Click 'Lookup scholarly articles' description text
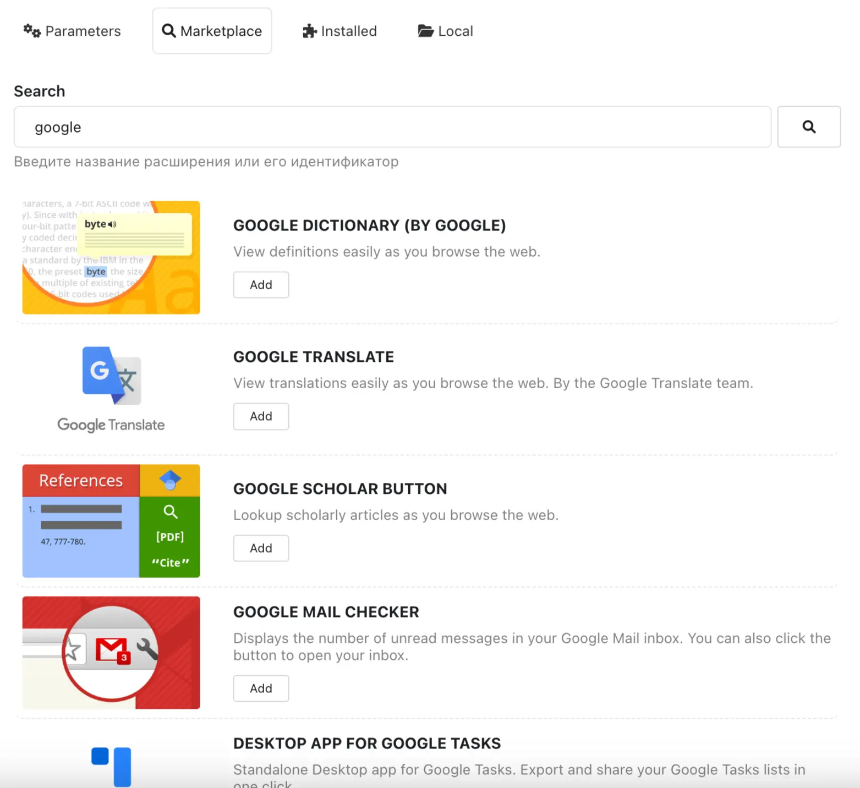860x788 pixels. click(396, 515)
